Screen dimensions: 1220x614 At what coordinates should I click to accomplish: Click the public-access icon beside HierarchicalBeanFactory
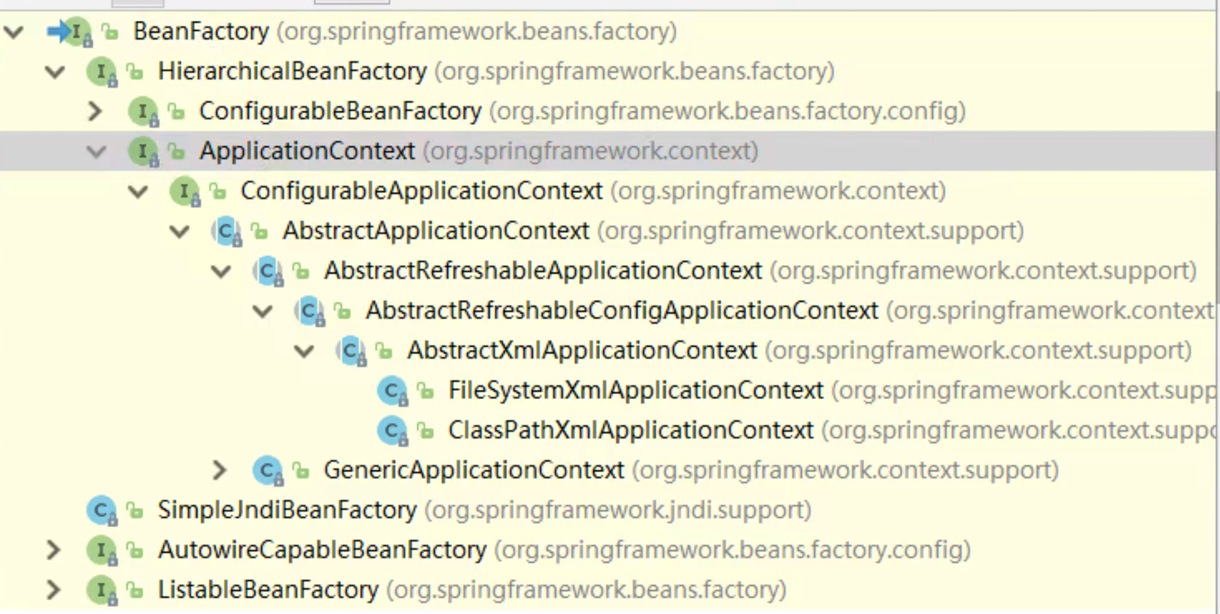pyautogui.click(x=136, y=71)
